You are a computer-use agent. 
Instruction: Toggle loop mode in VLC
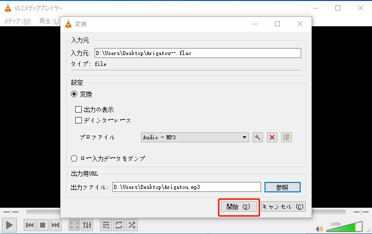point(118,225)
